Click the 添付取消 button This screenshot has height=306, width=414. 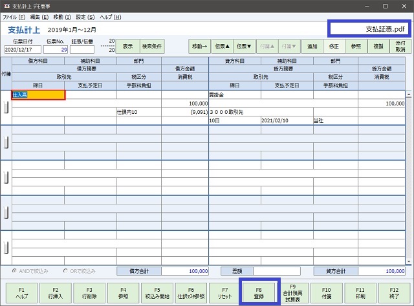(400, 46)
